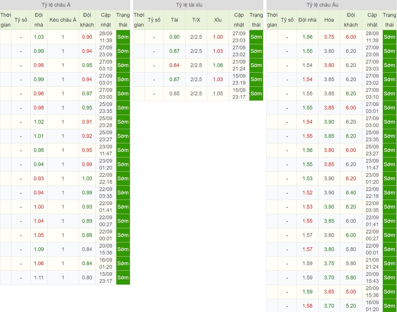Click the "Tỷ lệ tài xỉu" table title
Screen dimensions: 397x312
(189, 5)
